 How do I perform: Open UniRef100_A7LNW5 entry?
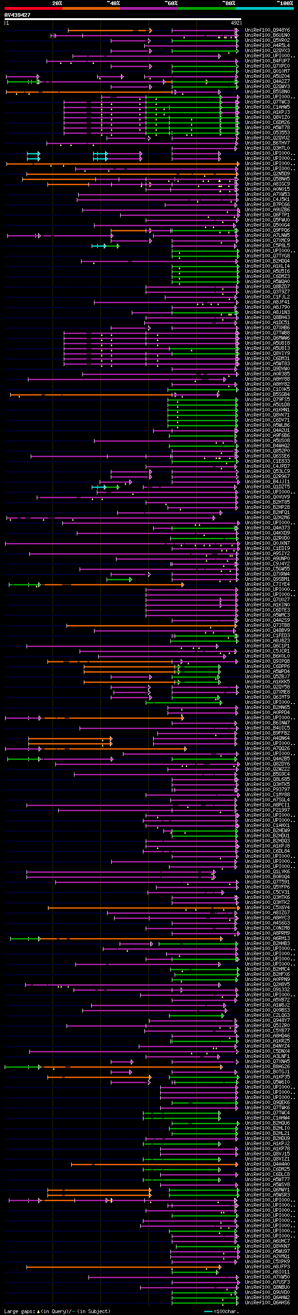[267, 235]
